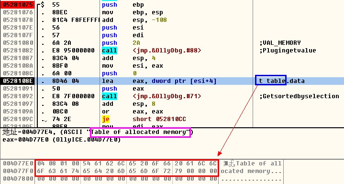Click address 05281097

point(18,104)
